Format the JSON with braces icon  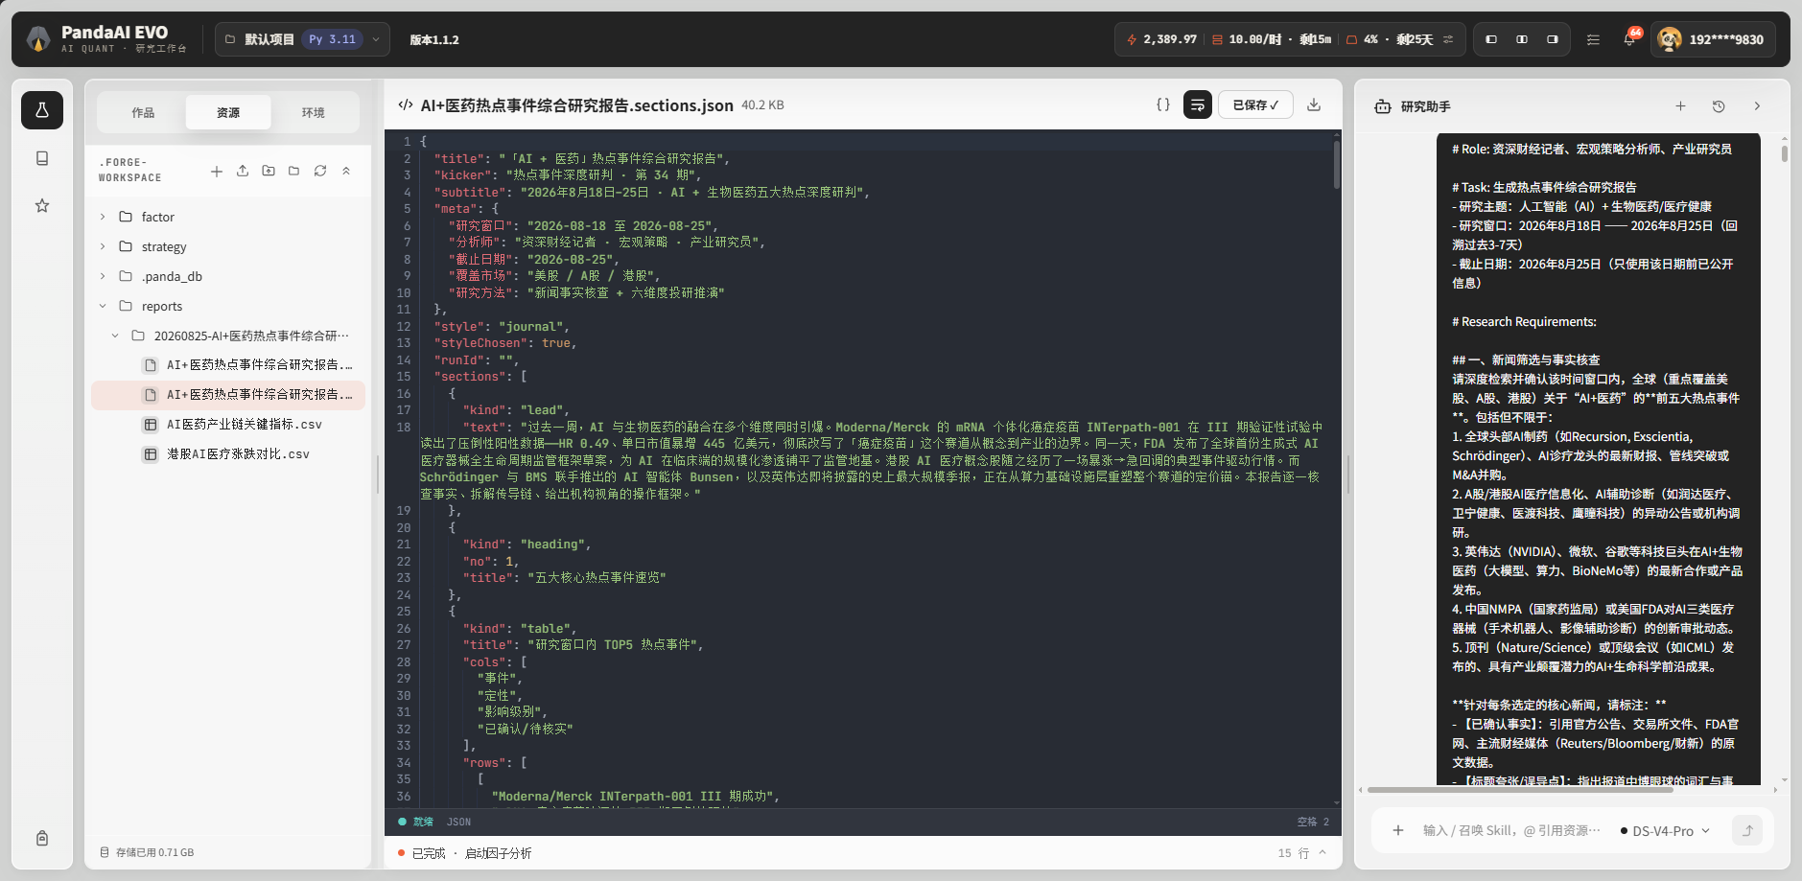(x=1163, y=104)
